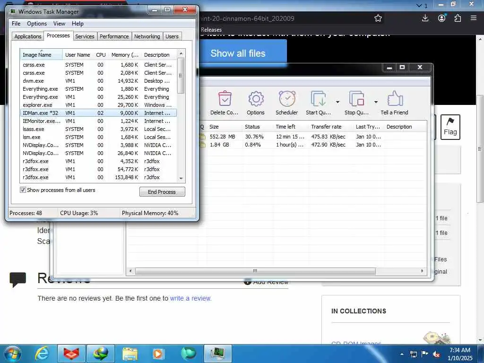Select the lsm.exe process row
This screenshot has height=363, width=484.
(x=98, y=137)
